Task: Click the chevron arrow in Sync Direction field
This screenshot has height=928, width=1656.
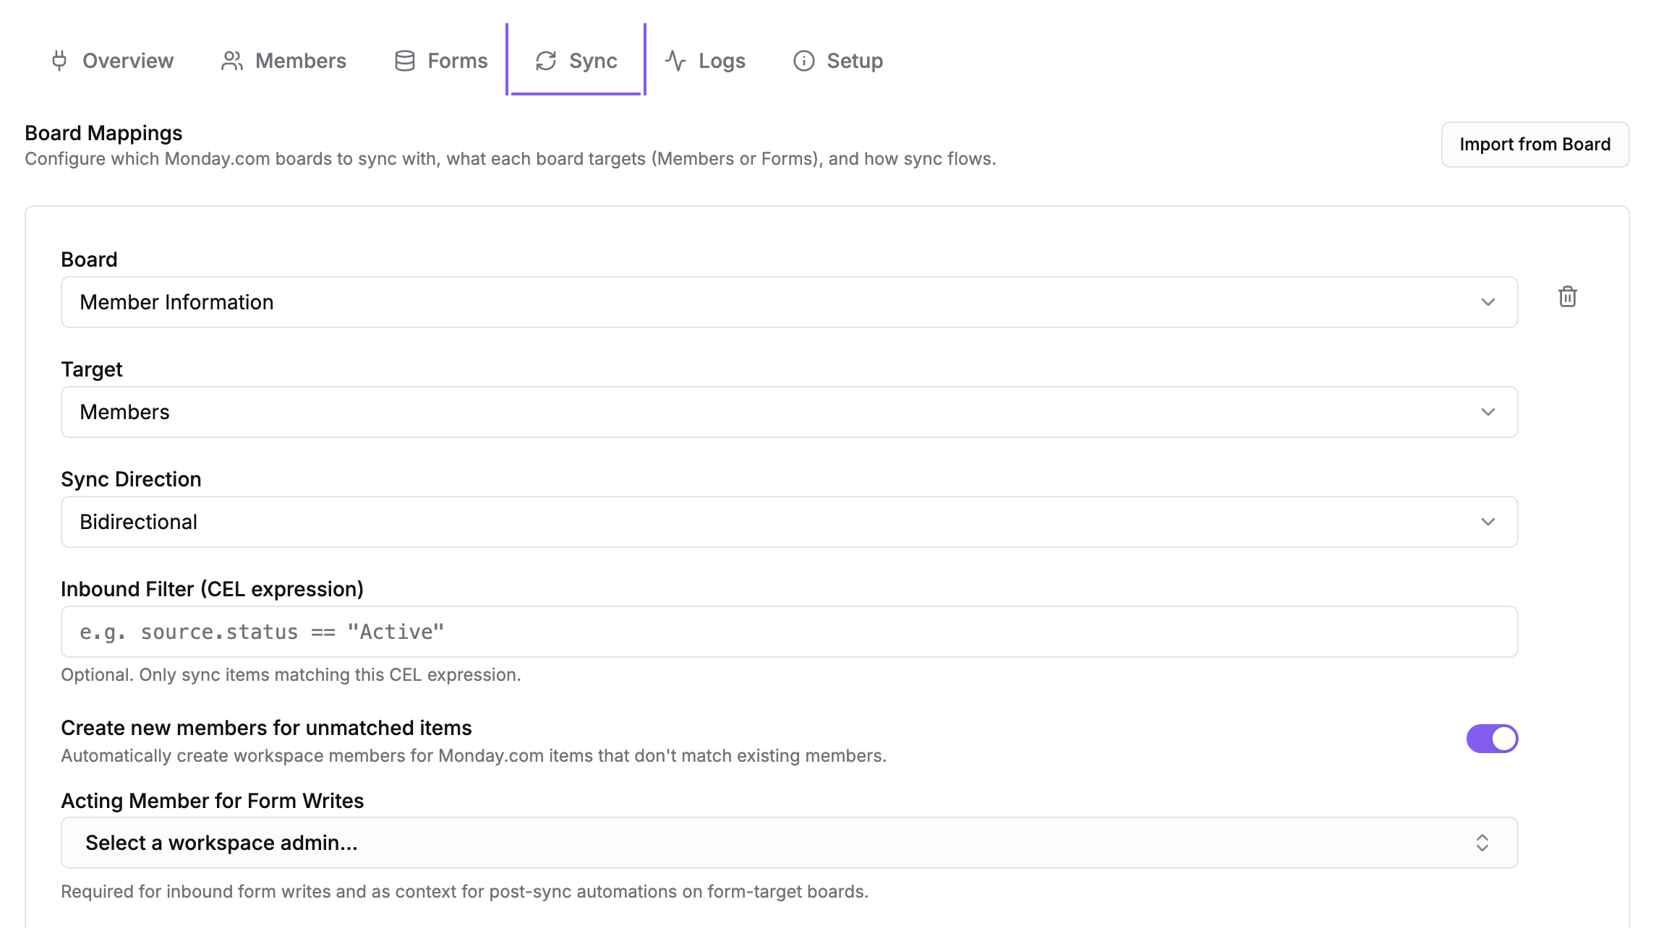Action: click(1488, 522)
